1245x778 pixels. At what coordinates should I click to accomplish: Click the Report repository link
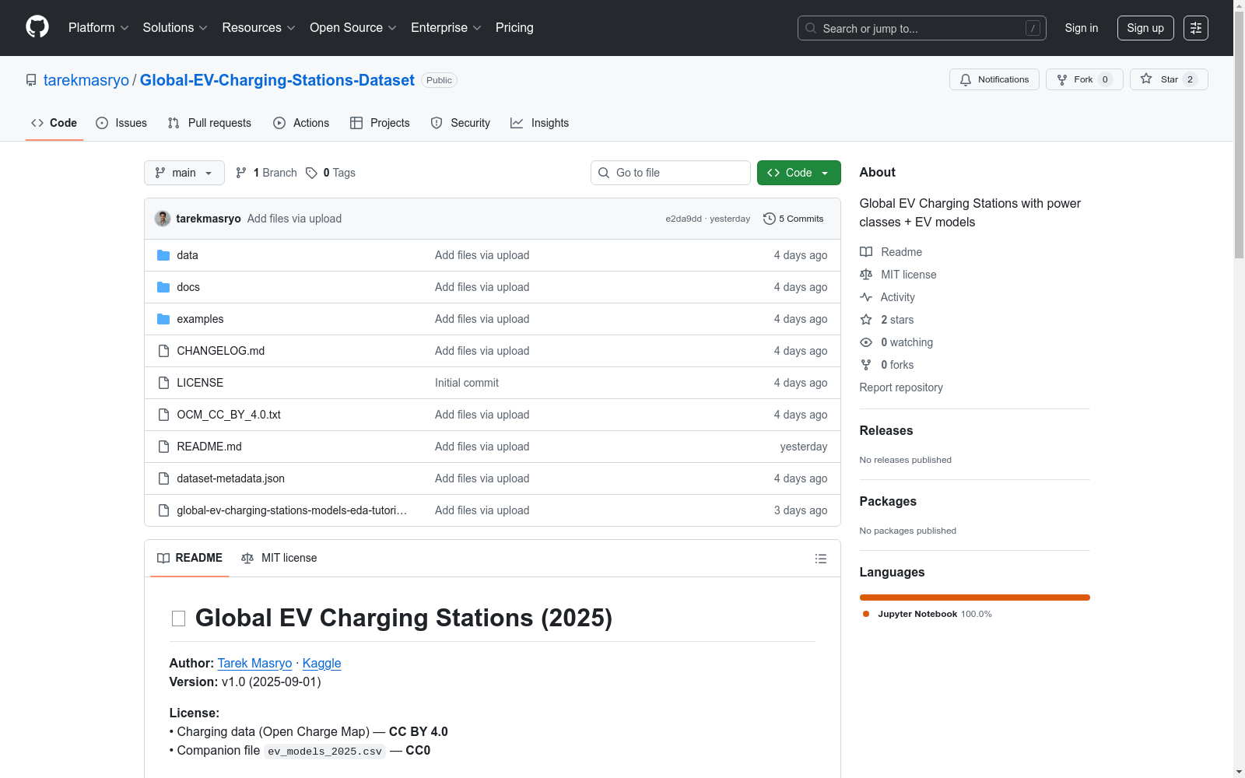(x=901, y=387)
